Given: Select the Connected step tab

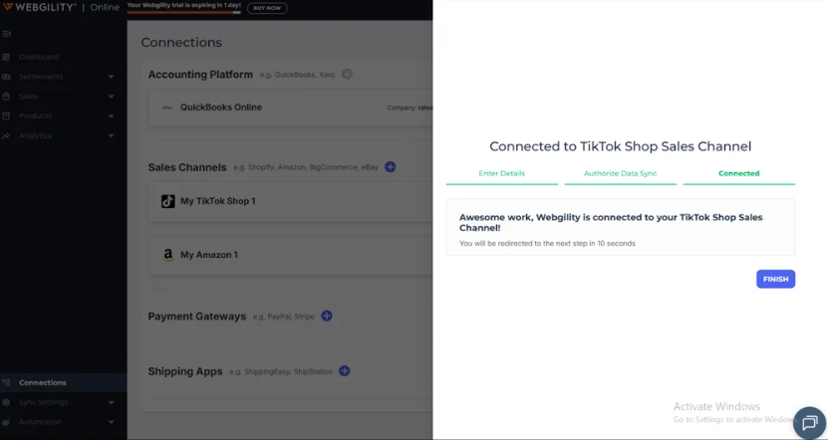Looking at the screenshot, I should 738,175.
